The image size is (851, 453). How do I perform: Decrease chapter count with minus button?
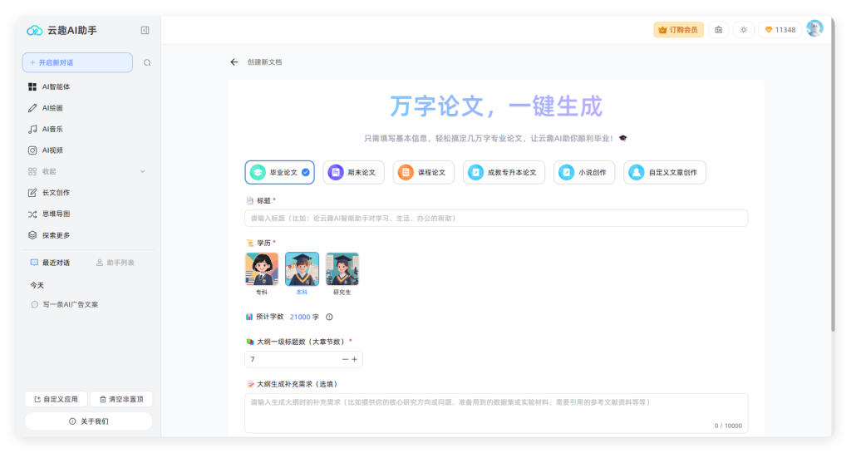[345, 359]
